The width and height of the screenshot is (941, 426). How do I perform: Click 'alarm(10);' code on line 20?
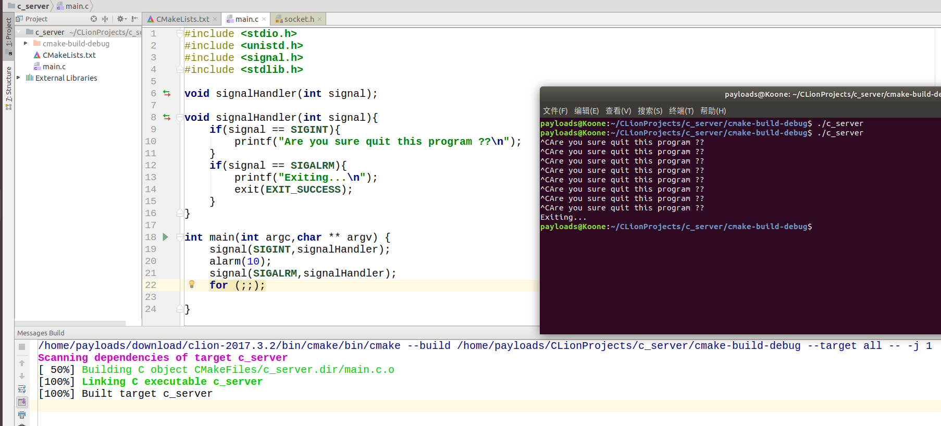tap(240, 261)
